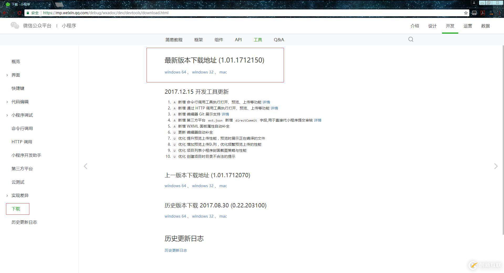This screenshot has height=273, width=504.
Task: Open the 设计 top navigation item
Action: click(x=432, y=26)
